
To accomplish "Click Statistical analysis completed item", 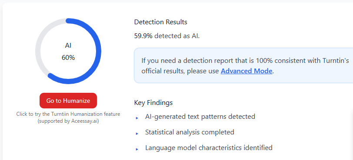I will (x=190, y=132).
